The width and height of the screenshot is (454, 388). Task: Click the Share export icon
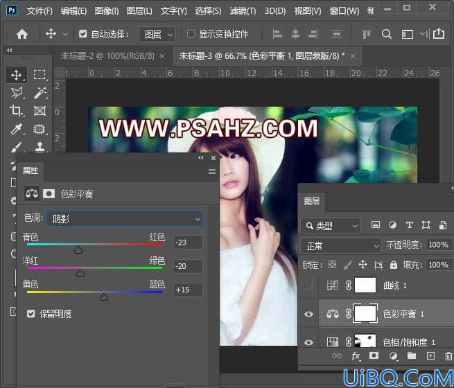tap(438, 34)
